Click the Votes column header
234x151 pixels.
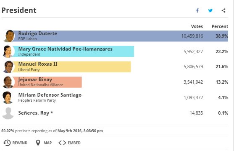pyautogui.click(x=197, y=26)
